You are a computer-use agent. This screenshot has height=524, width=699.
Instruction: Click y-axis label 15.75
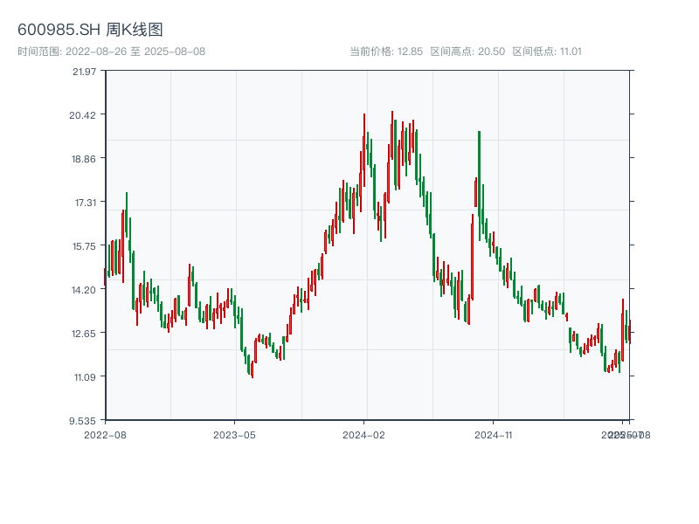(x=84, y=246)
